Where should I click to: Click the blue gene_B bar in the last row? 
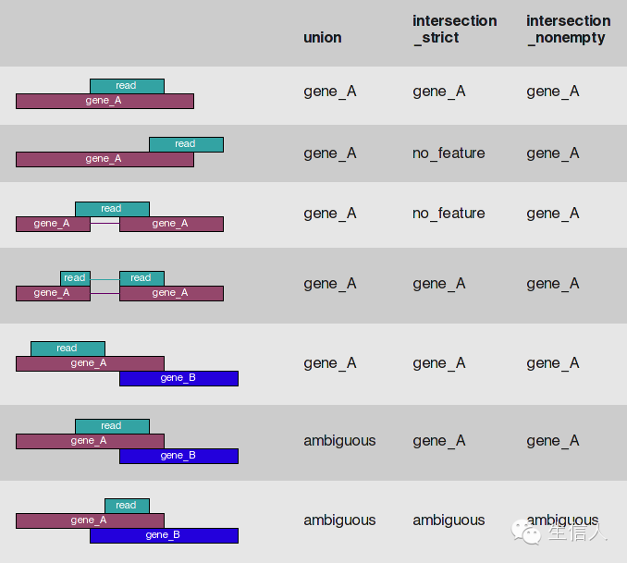[164, 535]
